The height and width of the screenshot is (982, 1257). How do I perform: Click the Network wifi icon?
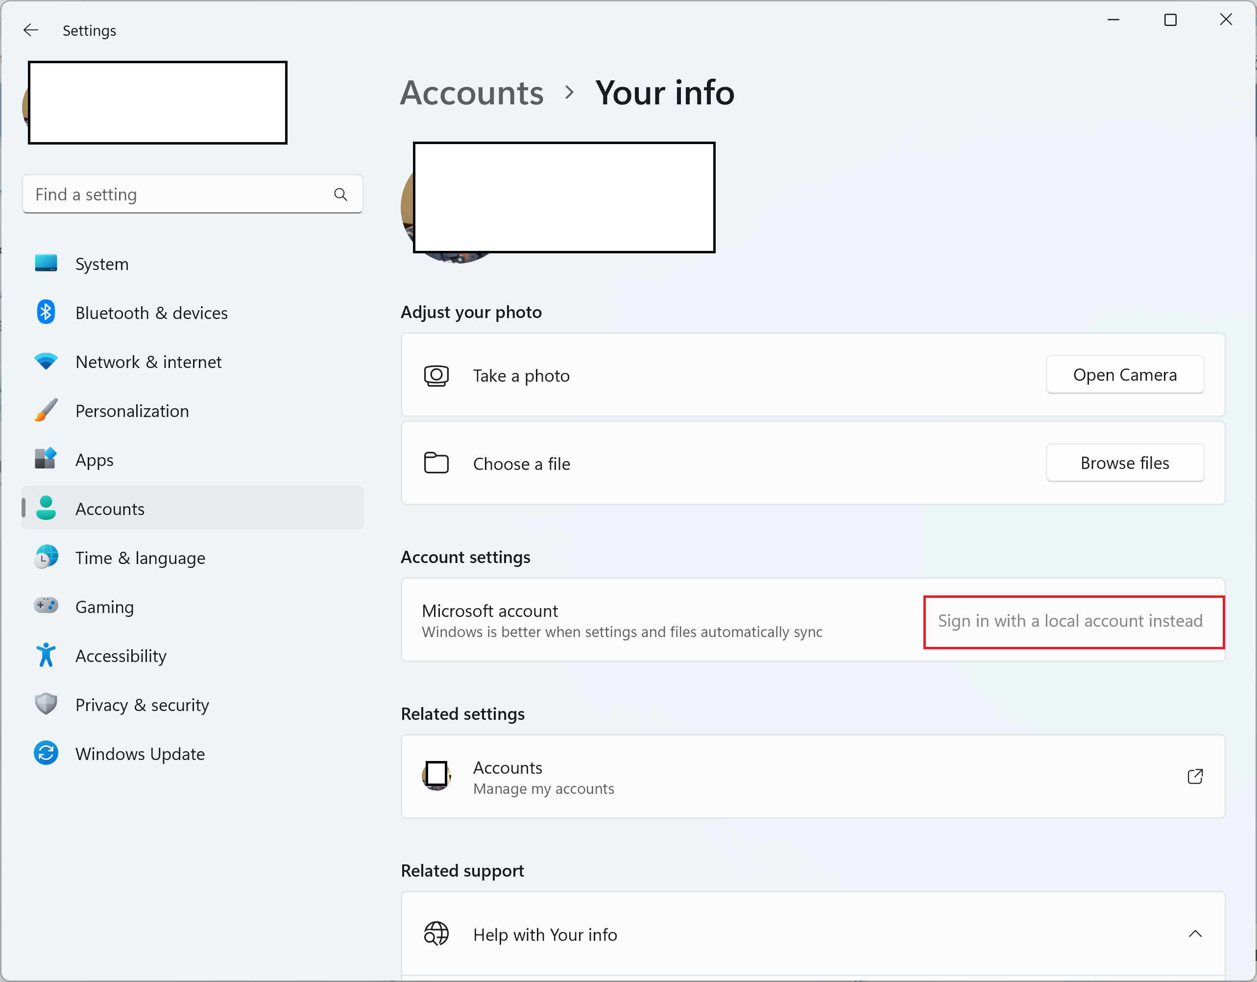click(x=46, y=362)
